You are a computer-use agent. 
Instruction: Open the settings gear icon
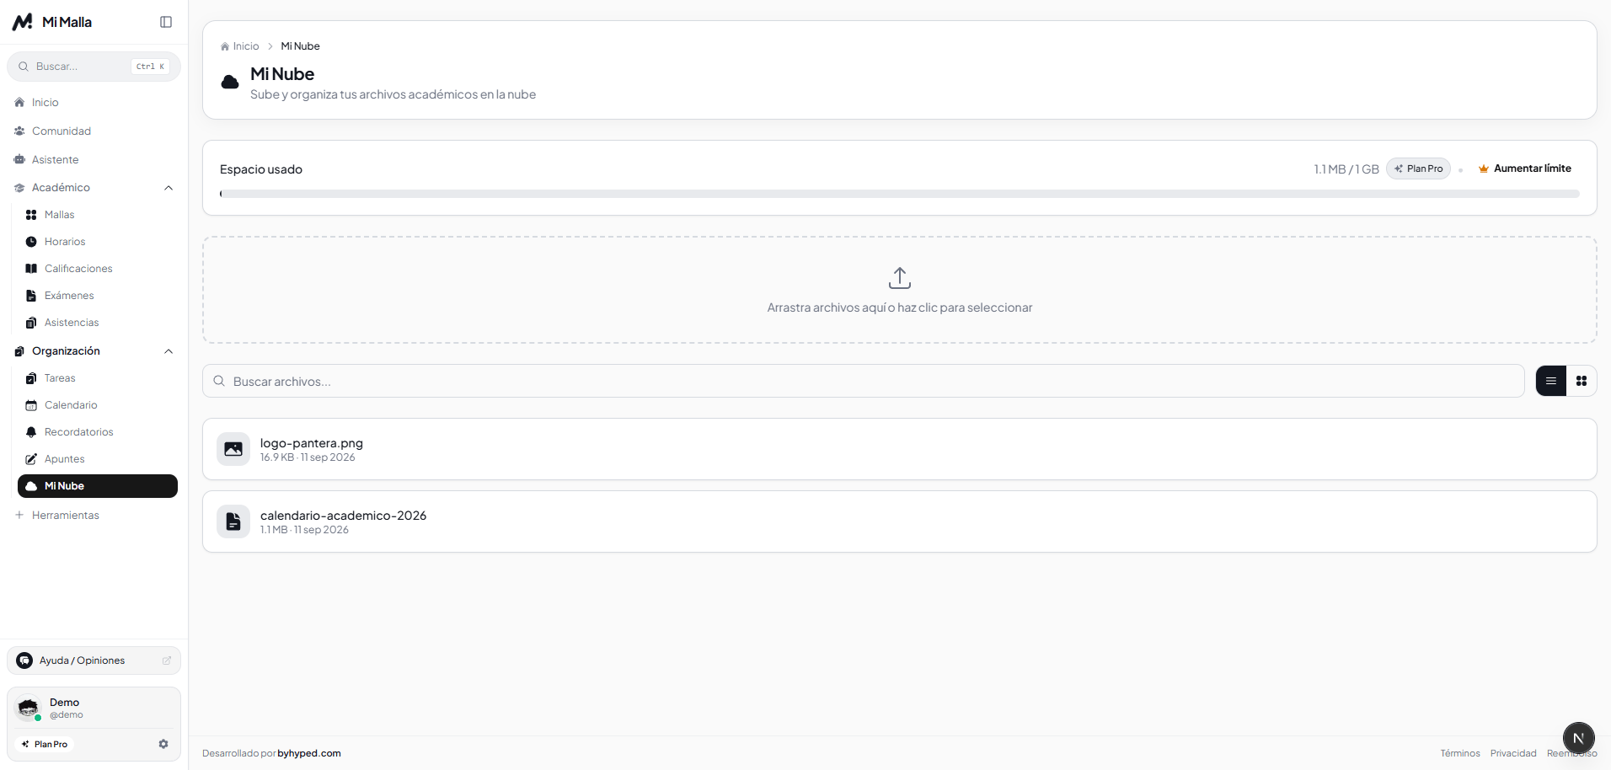163,744
